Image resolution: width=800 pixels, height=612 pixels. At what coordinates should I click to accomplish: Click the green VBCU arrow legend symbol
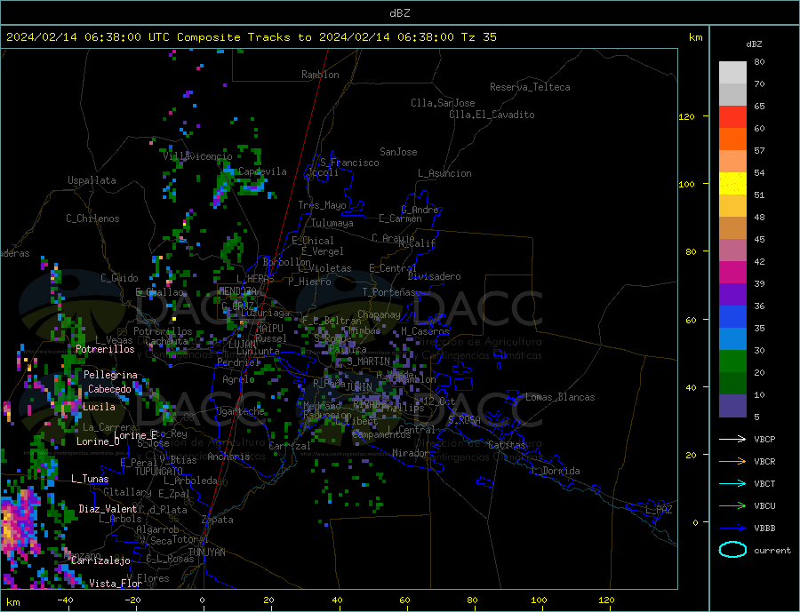tap(732, 506)
